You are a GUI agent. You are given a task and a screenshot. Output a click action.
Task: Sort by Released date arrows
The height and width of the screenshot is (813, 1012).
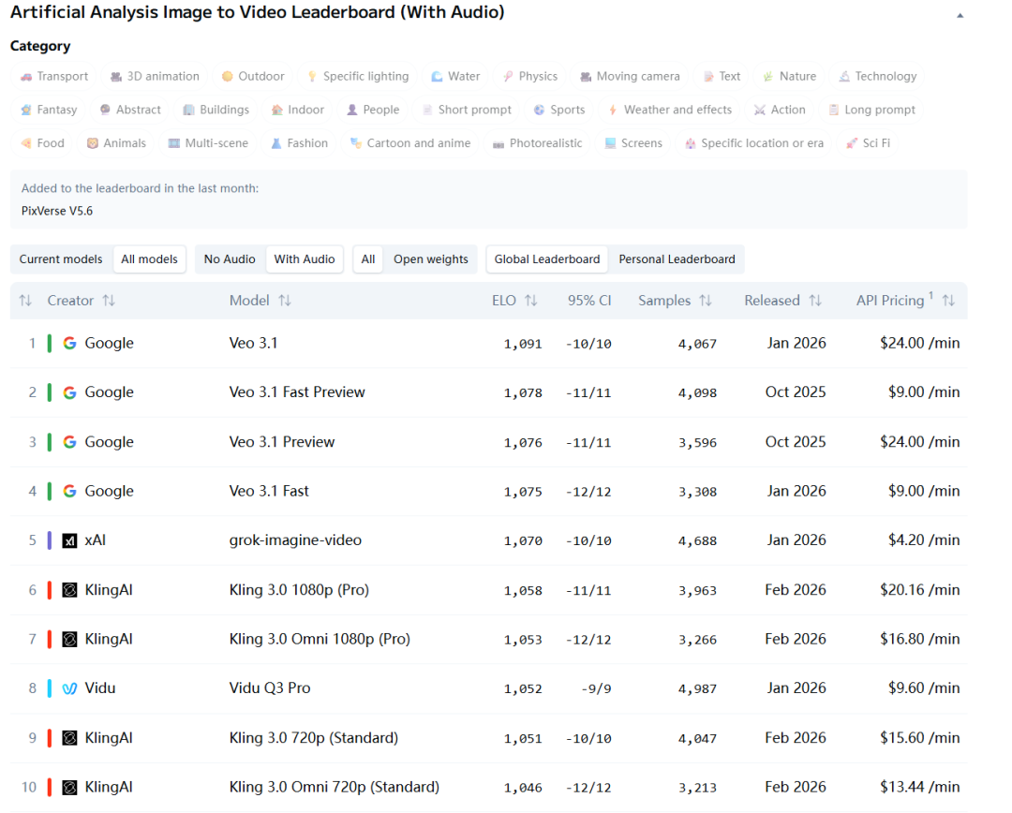click(815, 301)
